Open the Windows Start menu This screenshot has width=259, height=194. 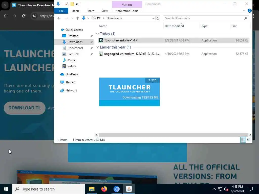6,189
